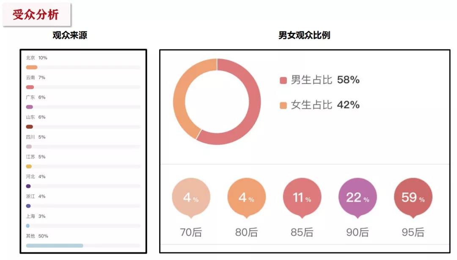Select the 85后 11% bubble
457x260 pixels.
(302, 198)
